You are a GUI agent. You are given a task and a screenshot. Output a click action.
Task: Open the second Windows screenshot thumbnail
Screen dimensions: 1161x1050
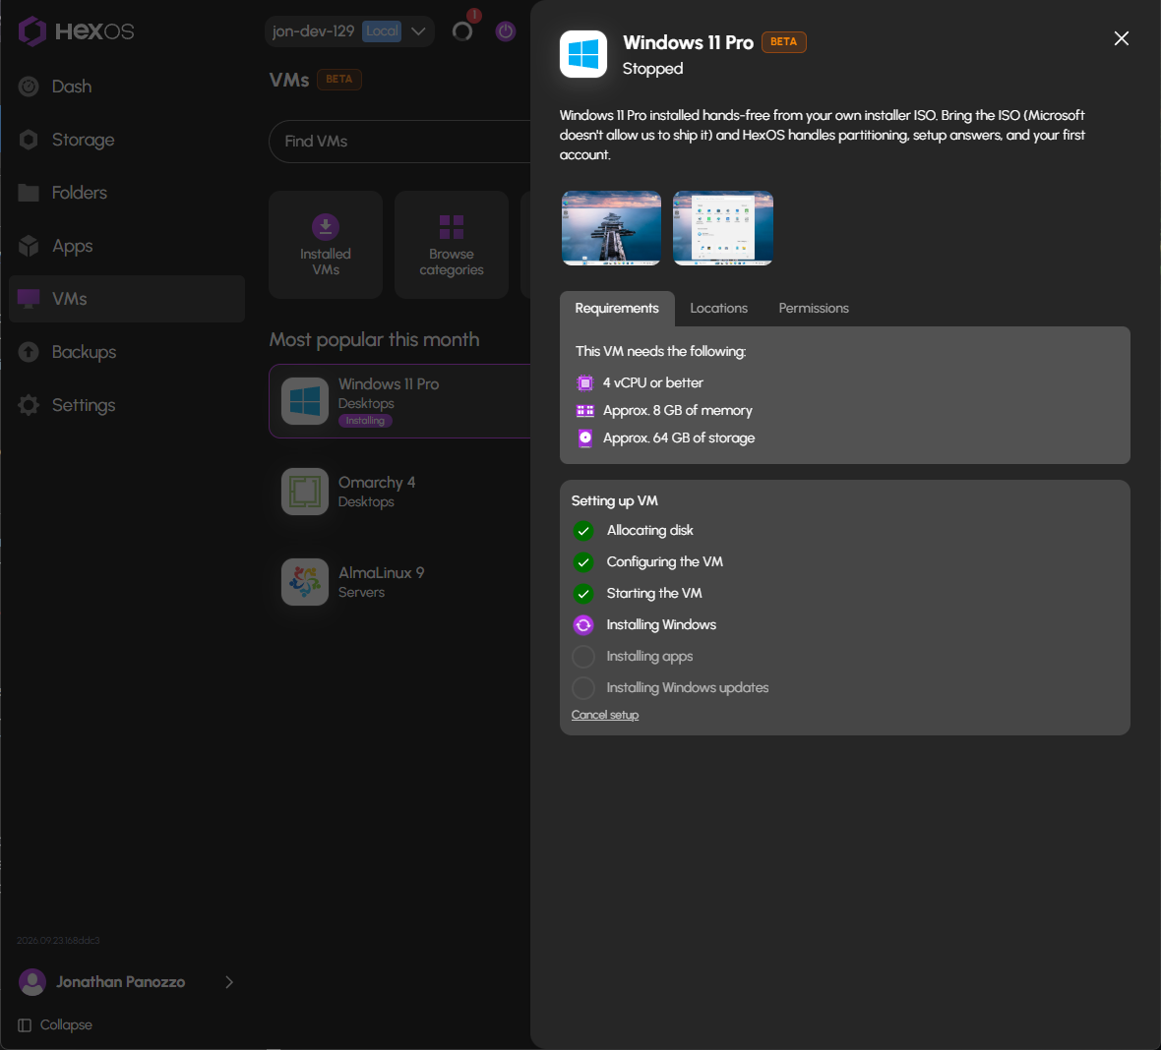(x=723, y=228)
